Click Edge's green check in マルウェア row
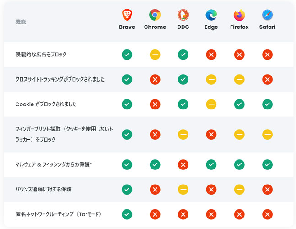The height and width of the screenshot is (229, 296). click(211, 164)
